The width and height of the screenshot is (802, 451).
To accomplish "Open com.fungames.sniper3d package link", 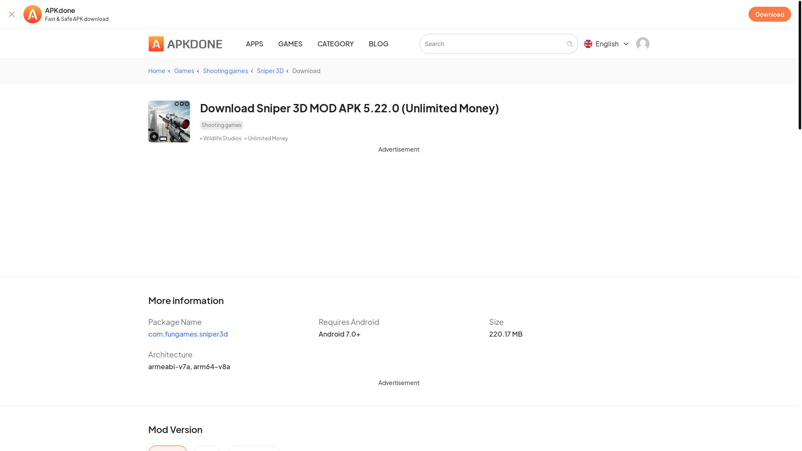I will click(x=188, y=334).
